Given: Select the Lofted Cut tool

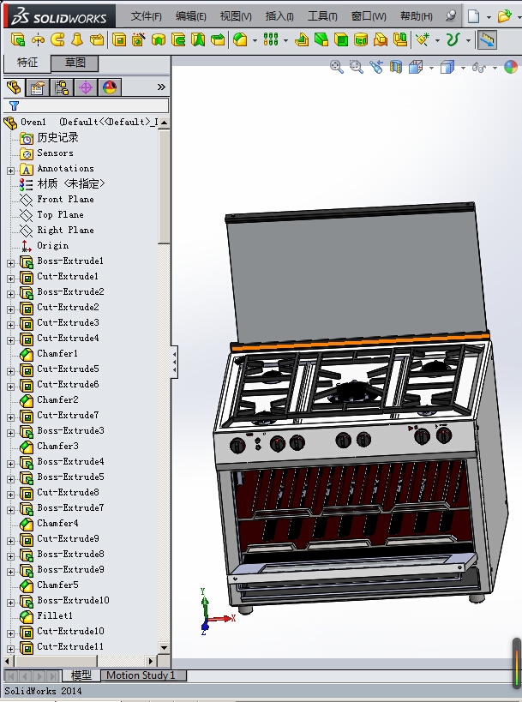Looking at the screenshot, I should 198,39.
